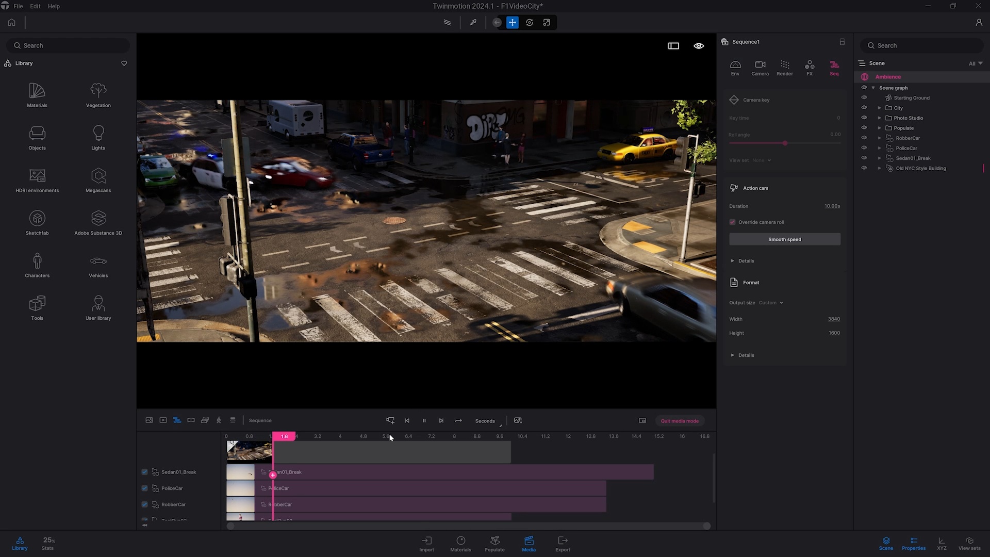Hide the RobberCar in scene graph

(864, 138)
